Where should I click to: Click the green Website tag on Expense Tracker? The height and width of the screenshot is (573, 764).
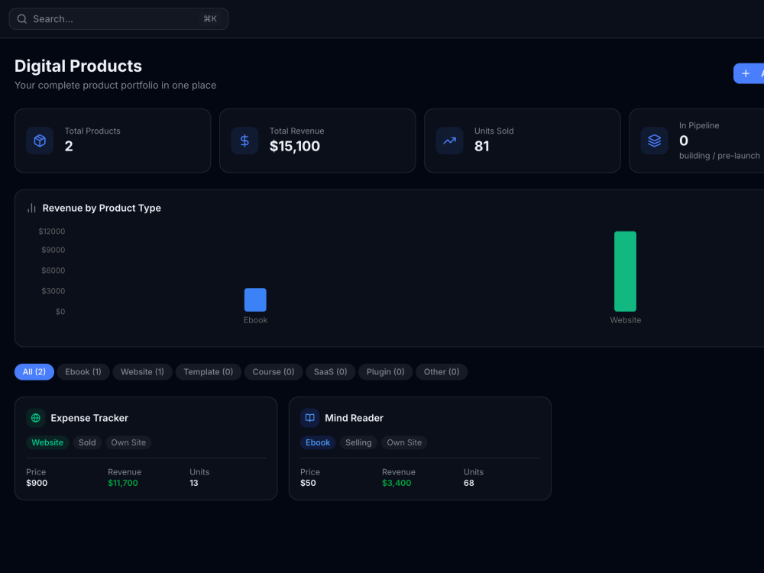point(47,442)
